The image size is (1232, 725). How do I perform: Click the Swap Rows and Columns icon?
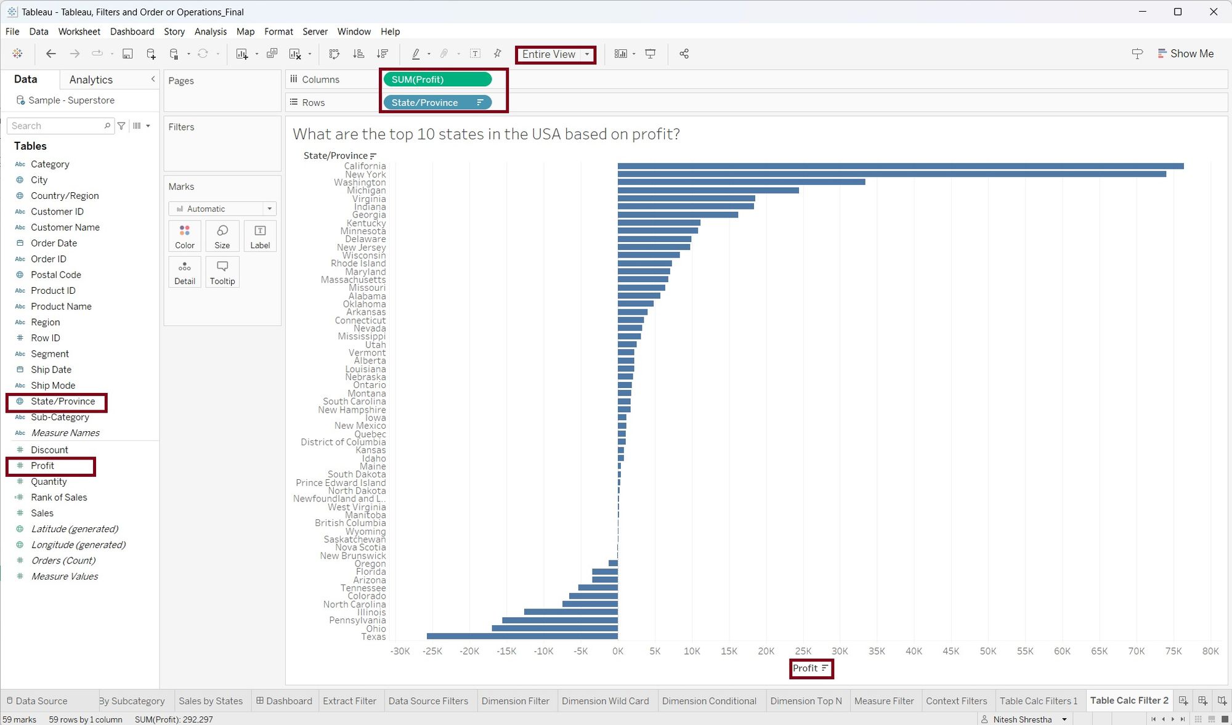click(334, 54)
